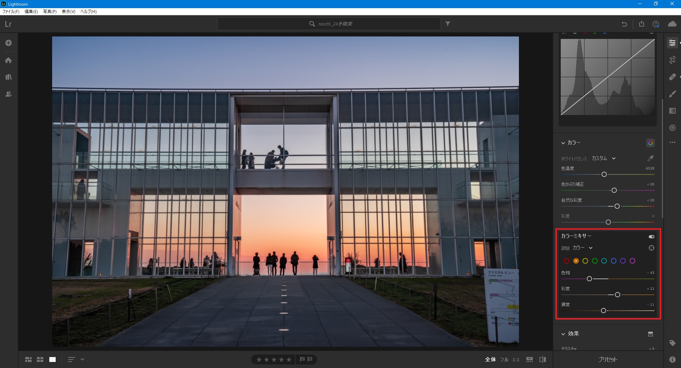Select the orange color circle in mixer
Screen dimensions: 681x368
click(x=576, y=261)
